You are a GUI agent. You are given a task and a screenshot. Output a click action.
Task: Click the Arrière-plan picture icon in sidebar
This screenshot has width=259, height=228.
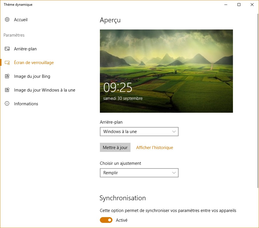pyautogui.click(x=7, y=49)
